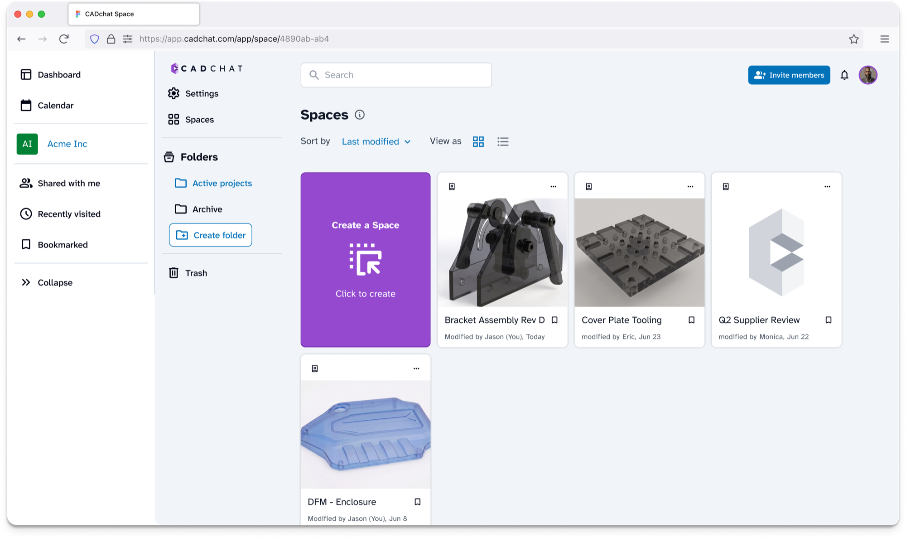Click badge icon on Cover Plate Tooling card

(589, 186)
